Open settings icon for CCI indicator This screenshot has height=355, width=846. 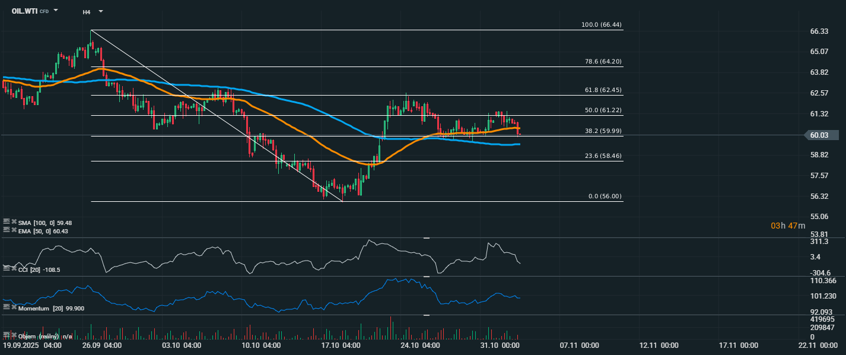click(7, 269)
